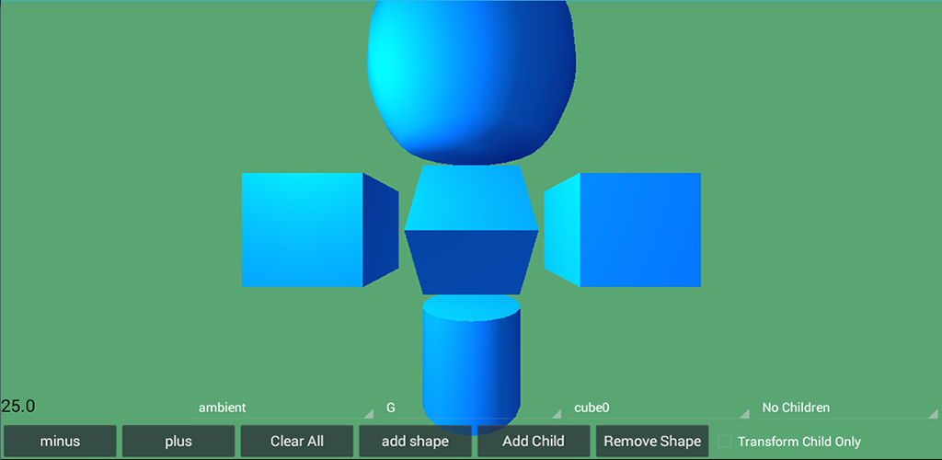Image resolution: width=942 pixels, height=460 pixels.
Task: Tap the plus button
Action: pyautogui.click(x=178, y=442)
